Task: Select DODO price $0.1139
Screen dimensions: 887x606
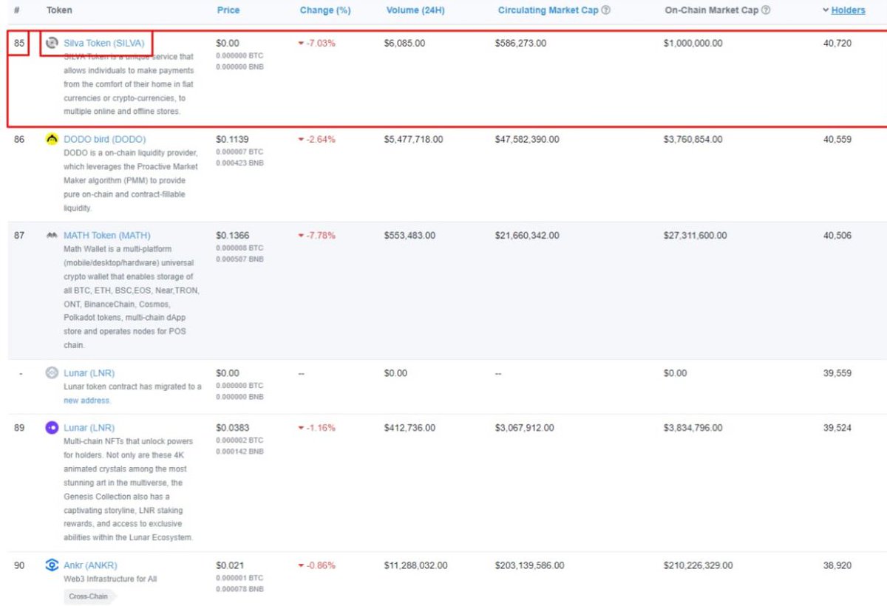Action: pyautogui.click(x=232, y=139)
